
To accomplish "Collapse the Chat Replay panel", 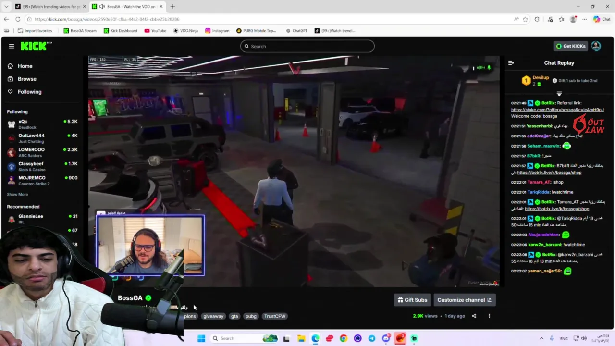I will (x=511, y=63).
